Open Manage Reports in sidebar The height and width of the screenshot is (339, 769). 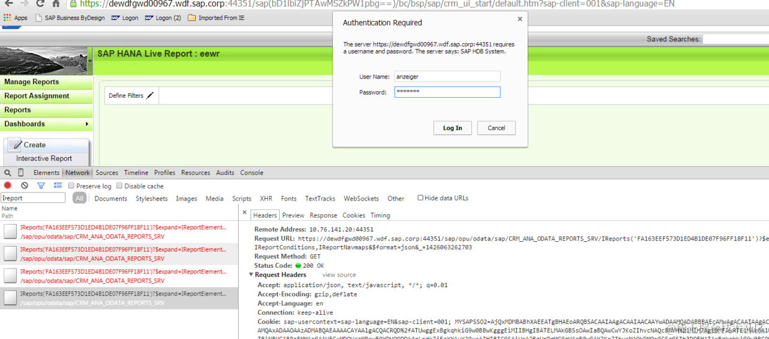click(x=46, y=82)
